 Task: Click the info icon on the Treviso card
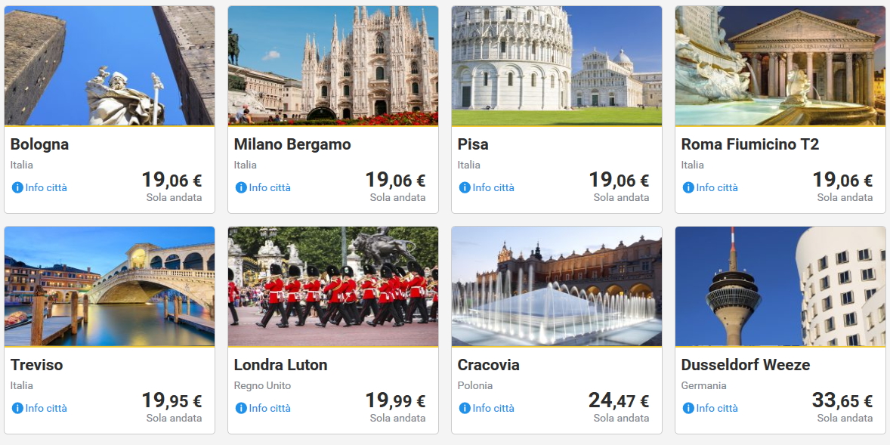point(17,408)
